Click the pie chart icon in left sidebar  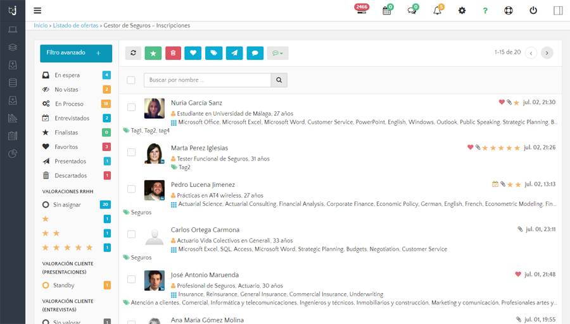[x=13, y=153]
